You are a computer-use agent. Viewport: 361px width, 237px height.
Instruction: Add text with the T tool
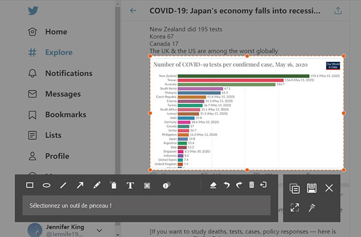(130, 185)
